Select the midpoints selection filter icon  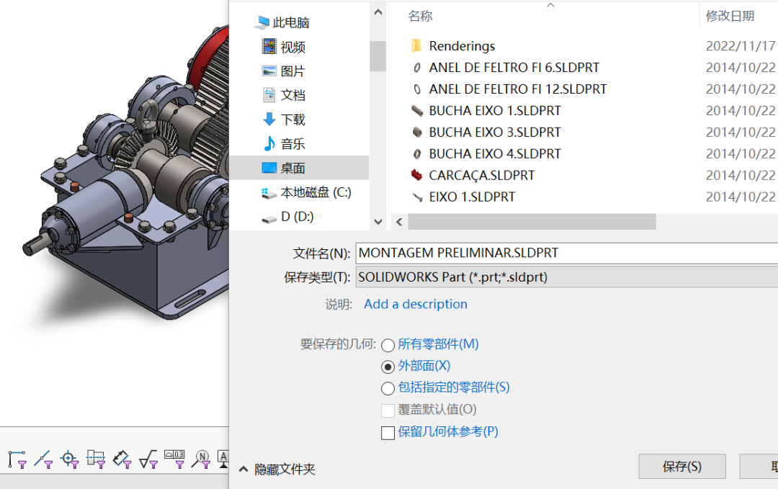(43, 459)
